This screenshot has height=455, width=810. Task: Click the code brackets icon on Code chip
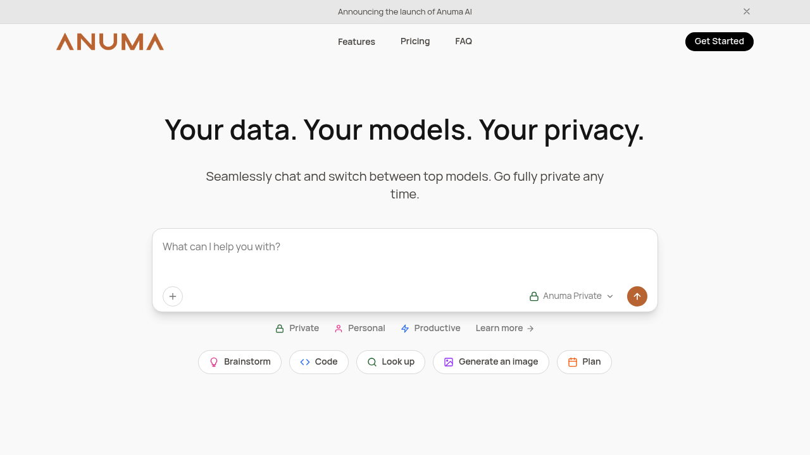304,361
